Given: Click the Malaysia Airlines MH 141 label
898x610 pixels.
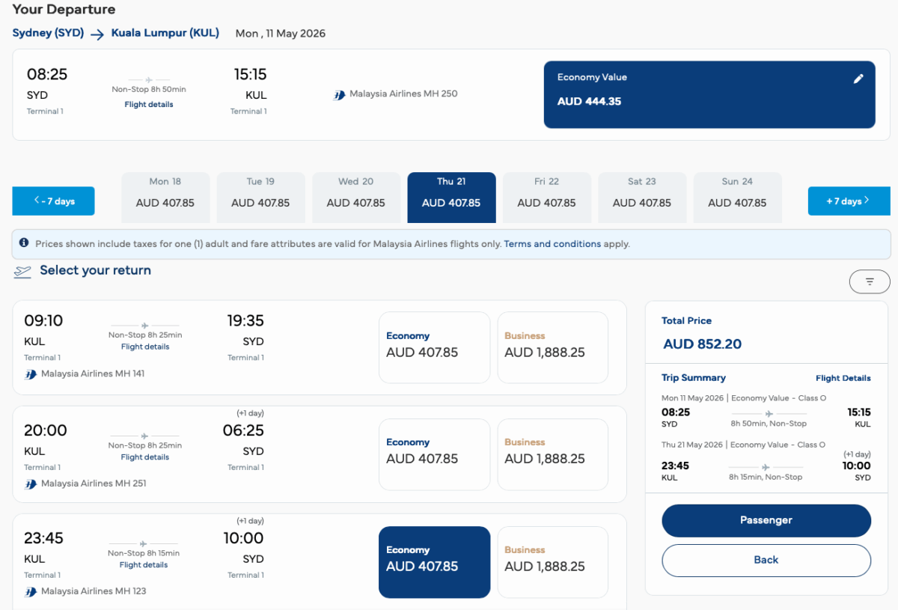Looking at the screenshot, I should [94, 373].
